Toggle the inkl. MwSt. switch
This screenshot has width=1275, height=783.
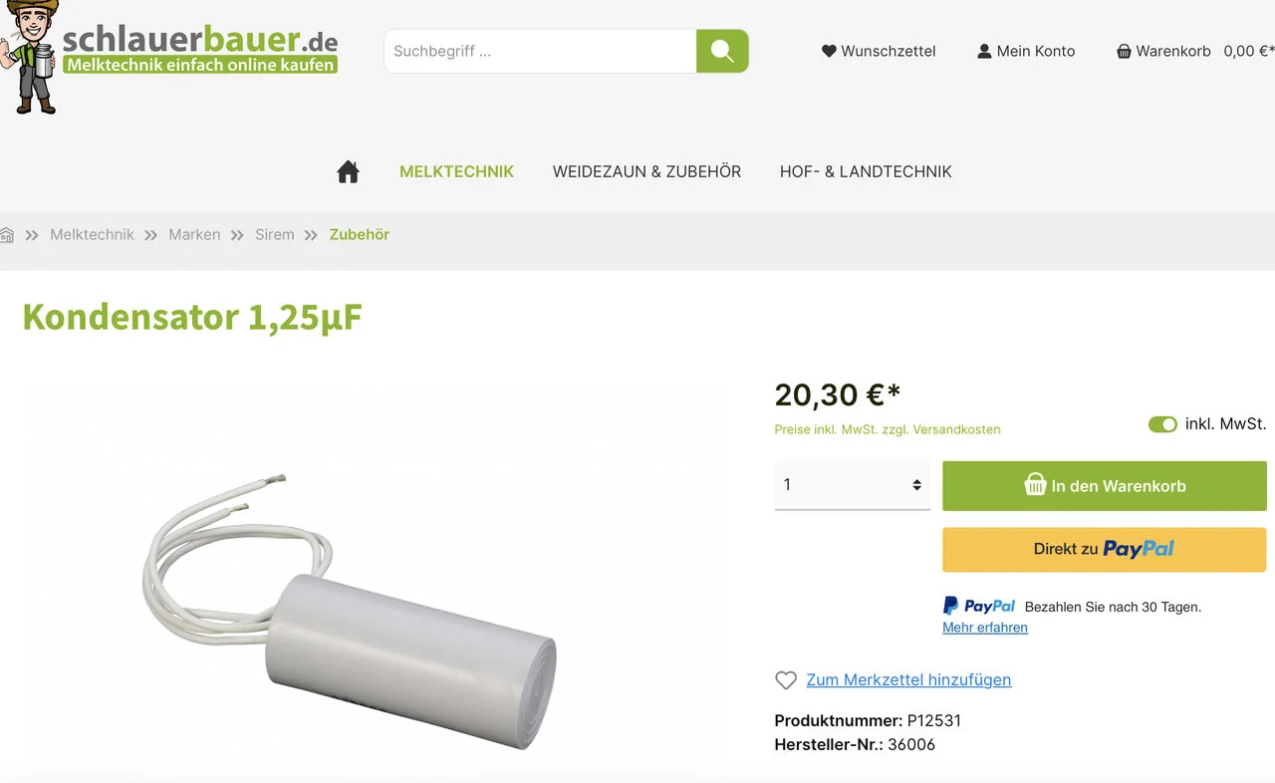(x=1162, y=424)
